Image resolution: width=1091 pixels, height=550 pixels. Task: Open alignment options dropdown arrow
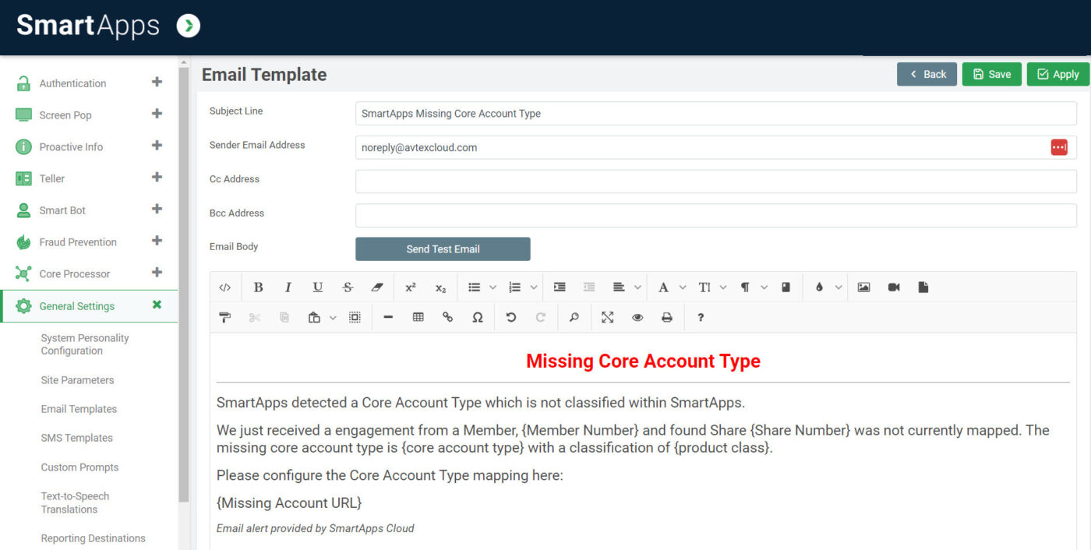[637, 287]
